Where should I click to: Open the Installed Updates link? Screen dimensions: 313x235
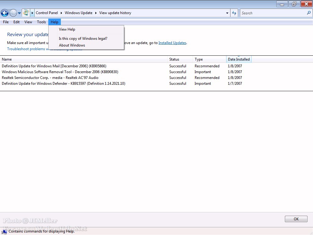[172, 43]
